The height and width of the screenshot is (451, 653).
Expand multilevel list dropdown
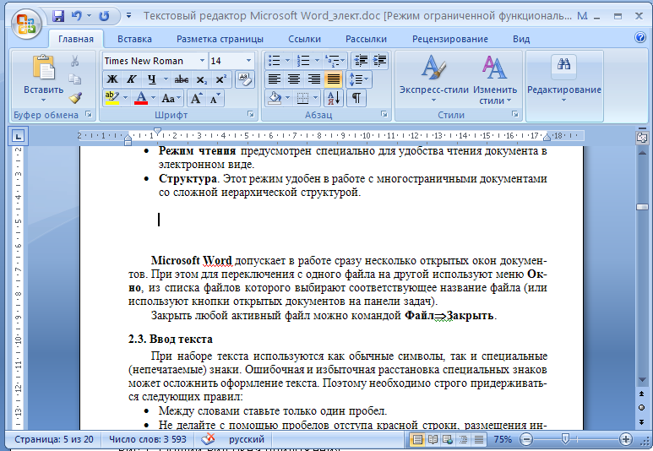point(343,61)
